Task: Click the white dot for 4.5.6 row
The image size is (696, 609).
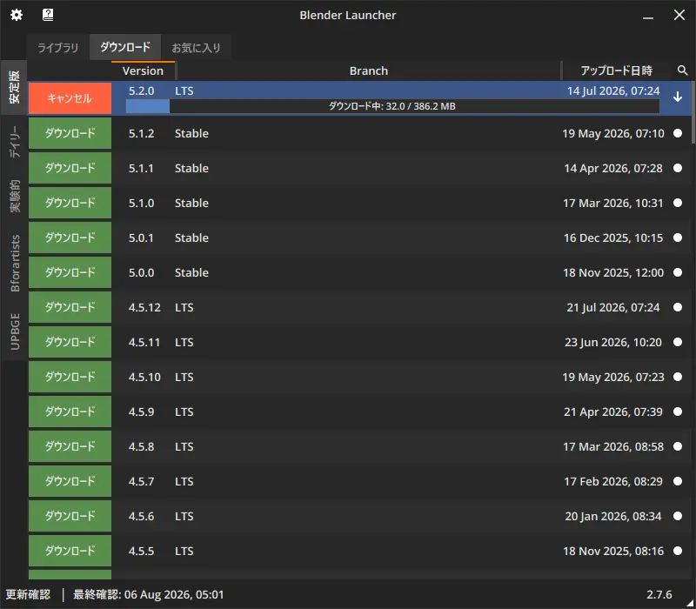Action: click(678, 516)
